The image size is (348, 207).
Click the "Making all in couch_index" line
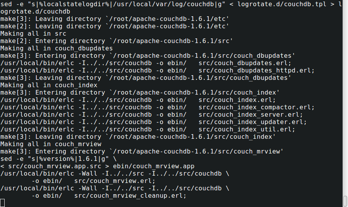point(49,85)
